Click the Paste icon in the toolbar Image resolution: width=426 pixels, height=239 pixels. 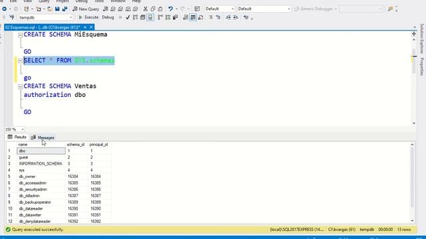pos(160,9)
